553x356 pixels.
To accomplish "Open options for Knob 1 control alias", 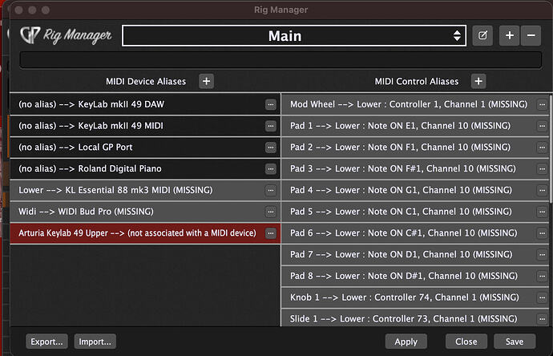I will (x=542, y=297).
